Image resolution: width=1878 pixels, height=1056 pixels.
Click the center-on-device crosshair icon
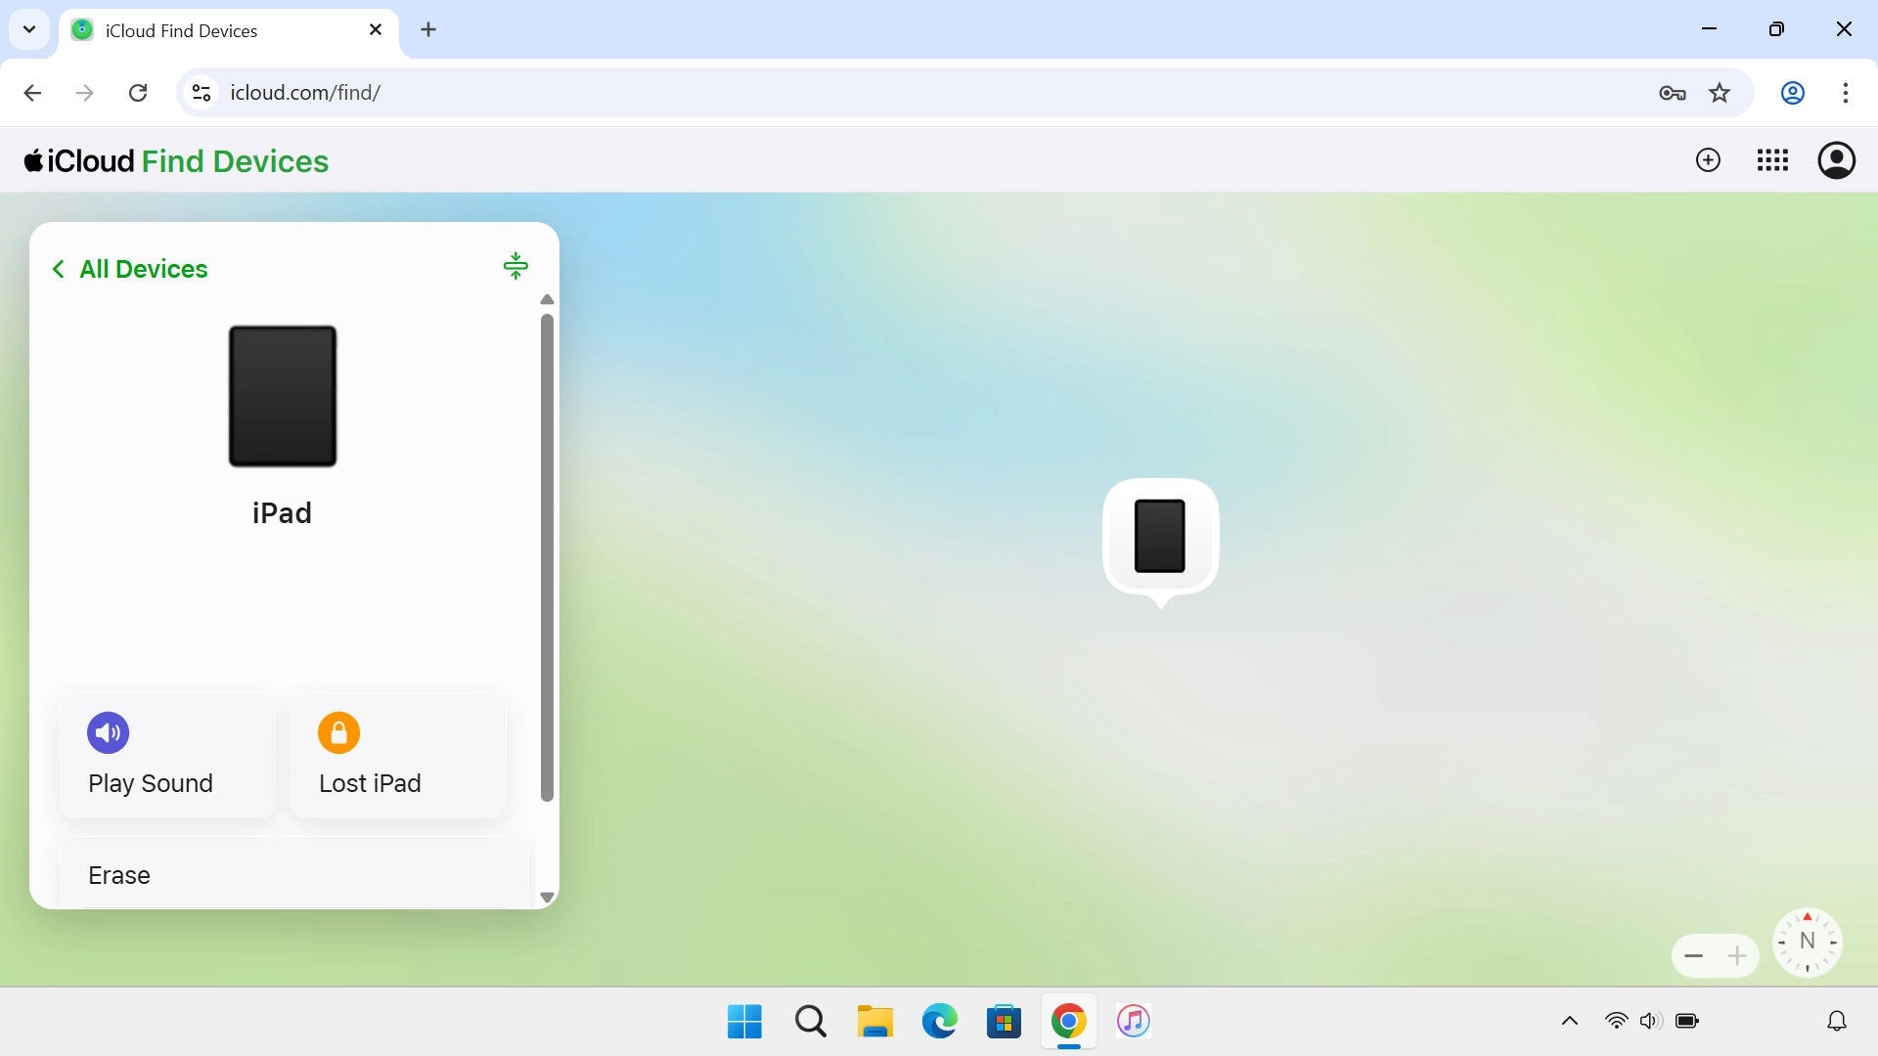pos(515,266)
